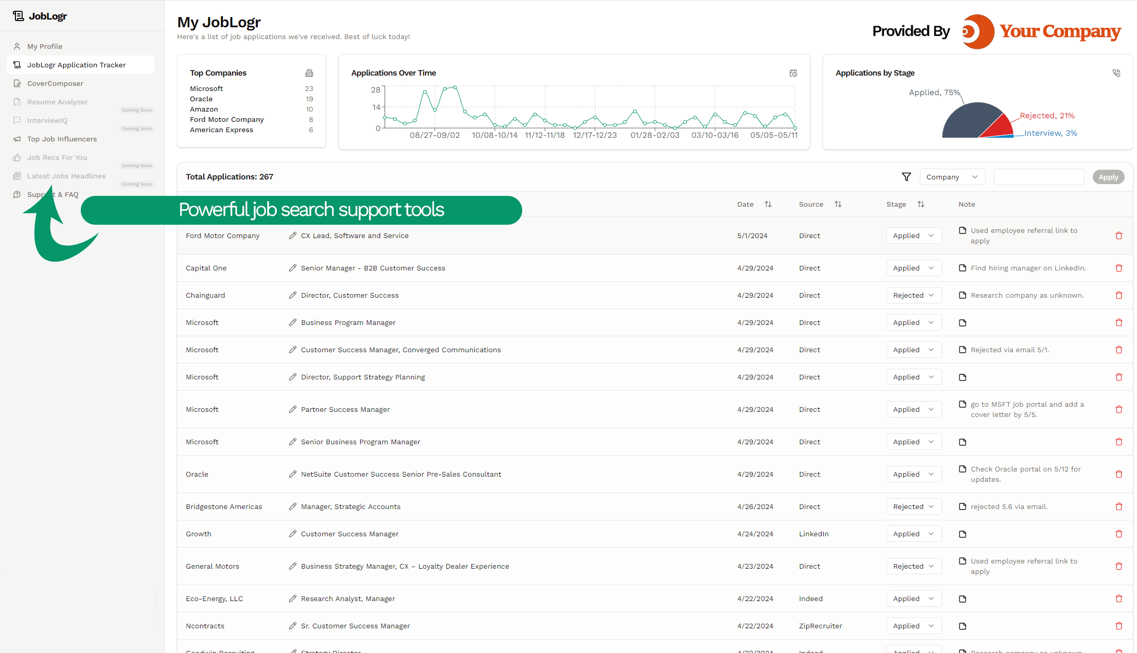The image size is (1137, 653).
Task: Click 'rejected 5.6 via email.' note
Action: [1009, 506]
